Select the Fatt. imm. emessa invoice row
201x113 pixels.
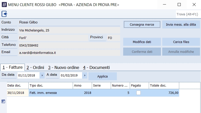point(51,93)
